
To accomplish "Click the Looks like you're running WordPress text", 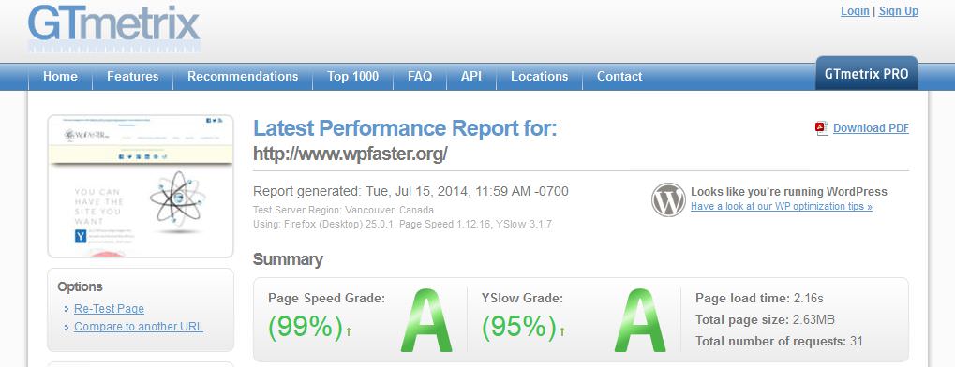I will tap(789, 192).
